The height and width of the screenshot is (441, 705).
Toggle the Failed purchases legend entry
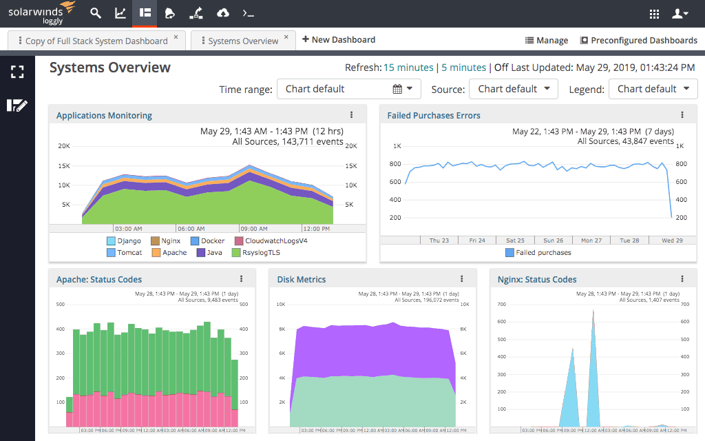pos(538,252)
